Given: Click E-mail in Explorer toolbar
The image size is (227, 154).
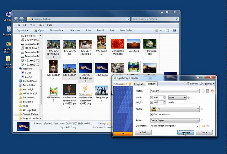Looking at the screenshot, I should [100, 30].
